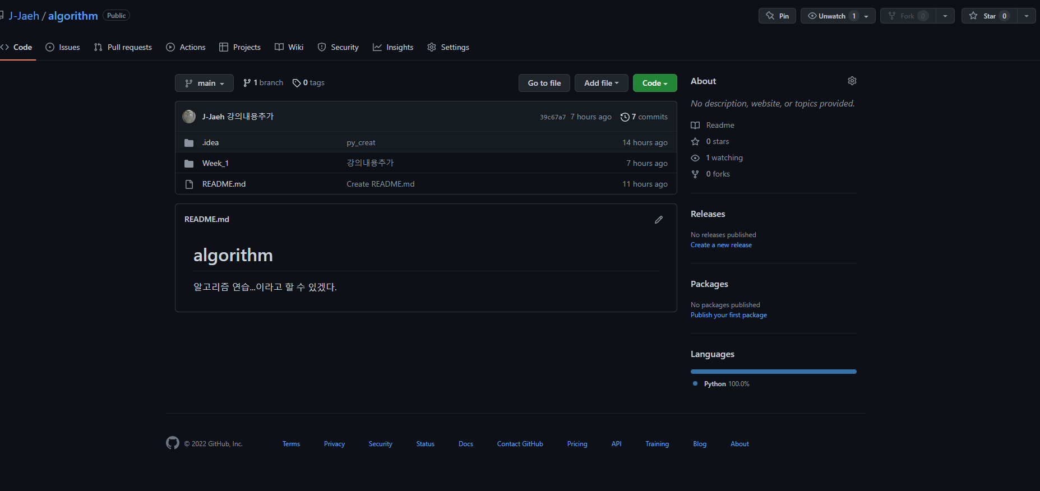
Task: Open the Unwatch notifications dropdown
Action: click(838, 16)
